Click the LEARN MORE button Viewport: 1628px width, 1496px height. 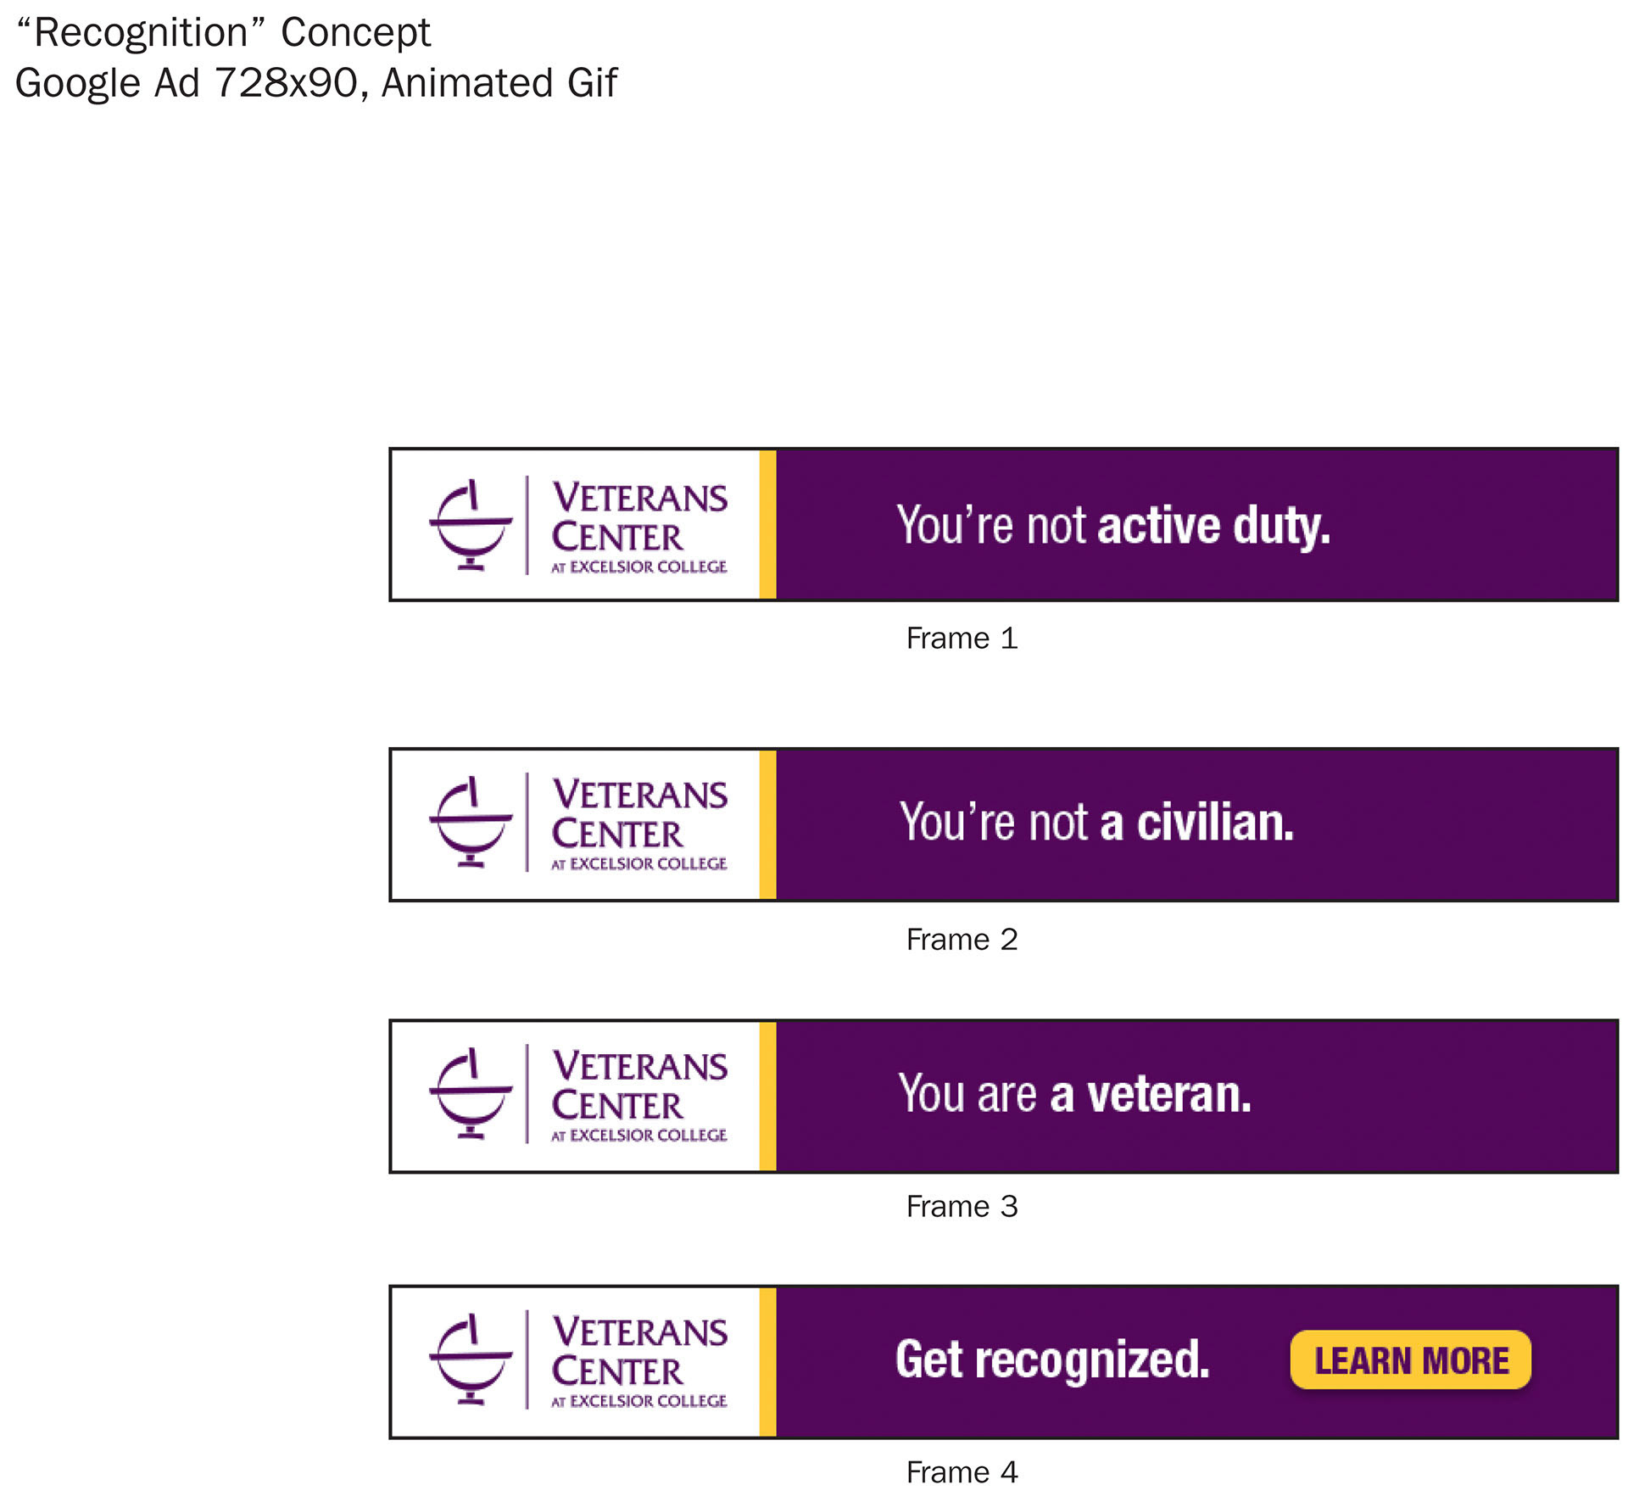[x=1410, y=1360]
